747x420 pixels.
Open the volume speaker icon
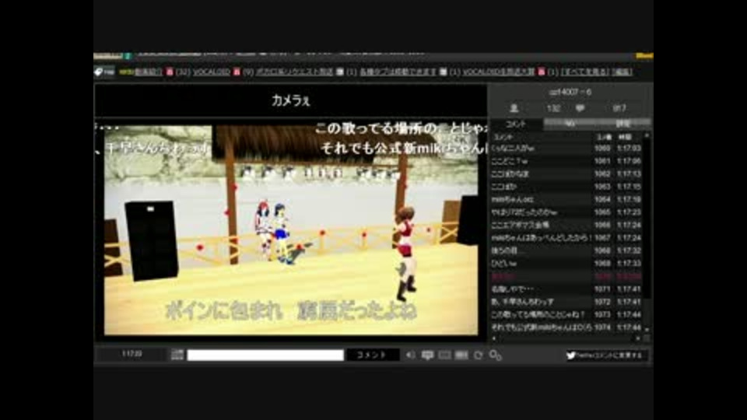pyautogui.click(x=410, y=355)
